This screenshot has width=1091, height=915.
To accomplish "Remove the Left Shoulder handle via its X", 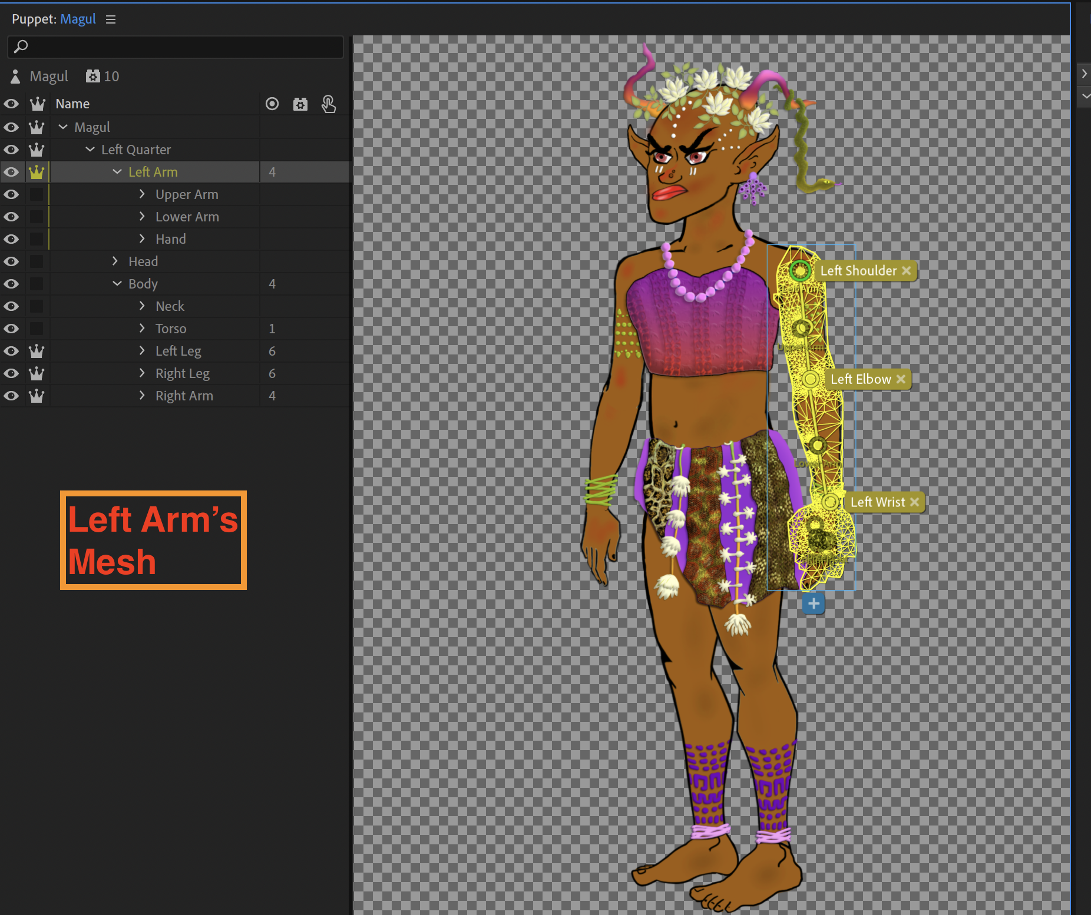I will click(907, 271).
